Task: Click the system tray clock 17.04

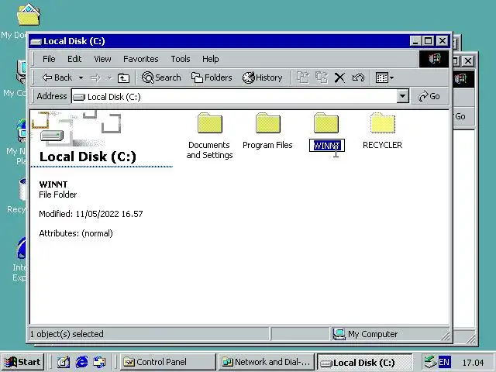Action: click(x=473, y=362)
